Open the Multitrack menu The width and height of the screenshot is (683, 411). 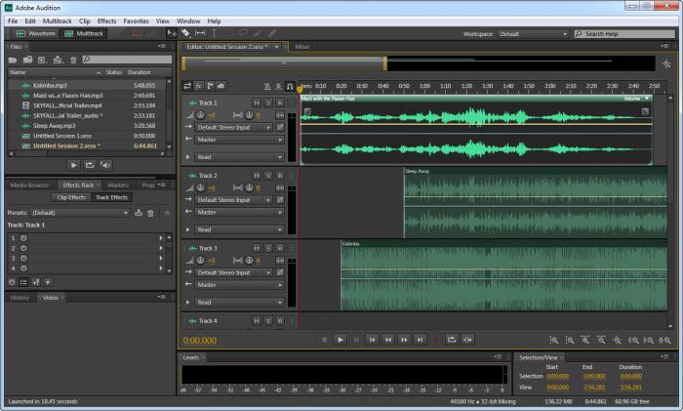pos(57,21)
